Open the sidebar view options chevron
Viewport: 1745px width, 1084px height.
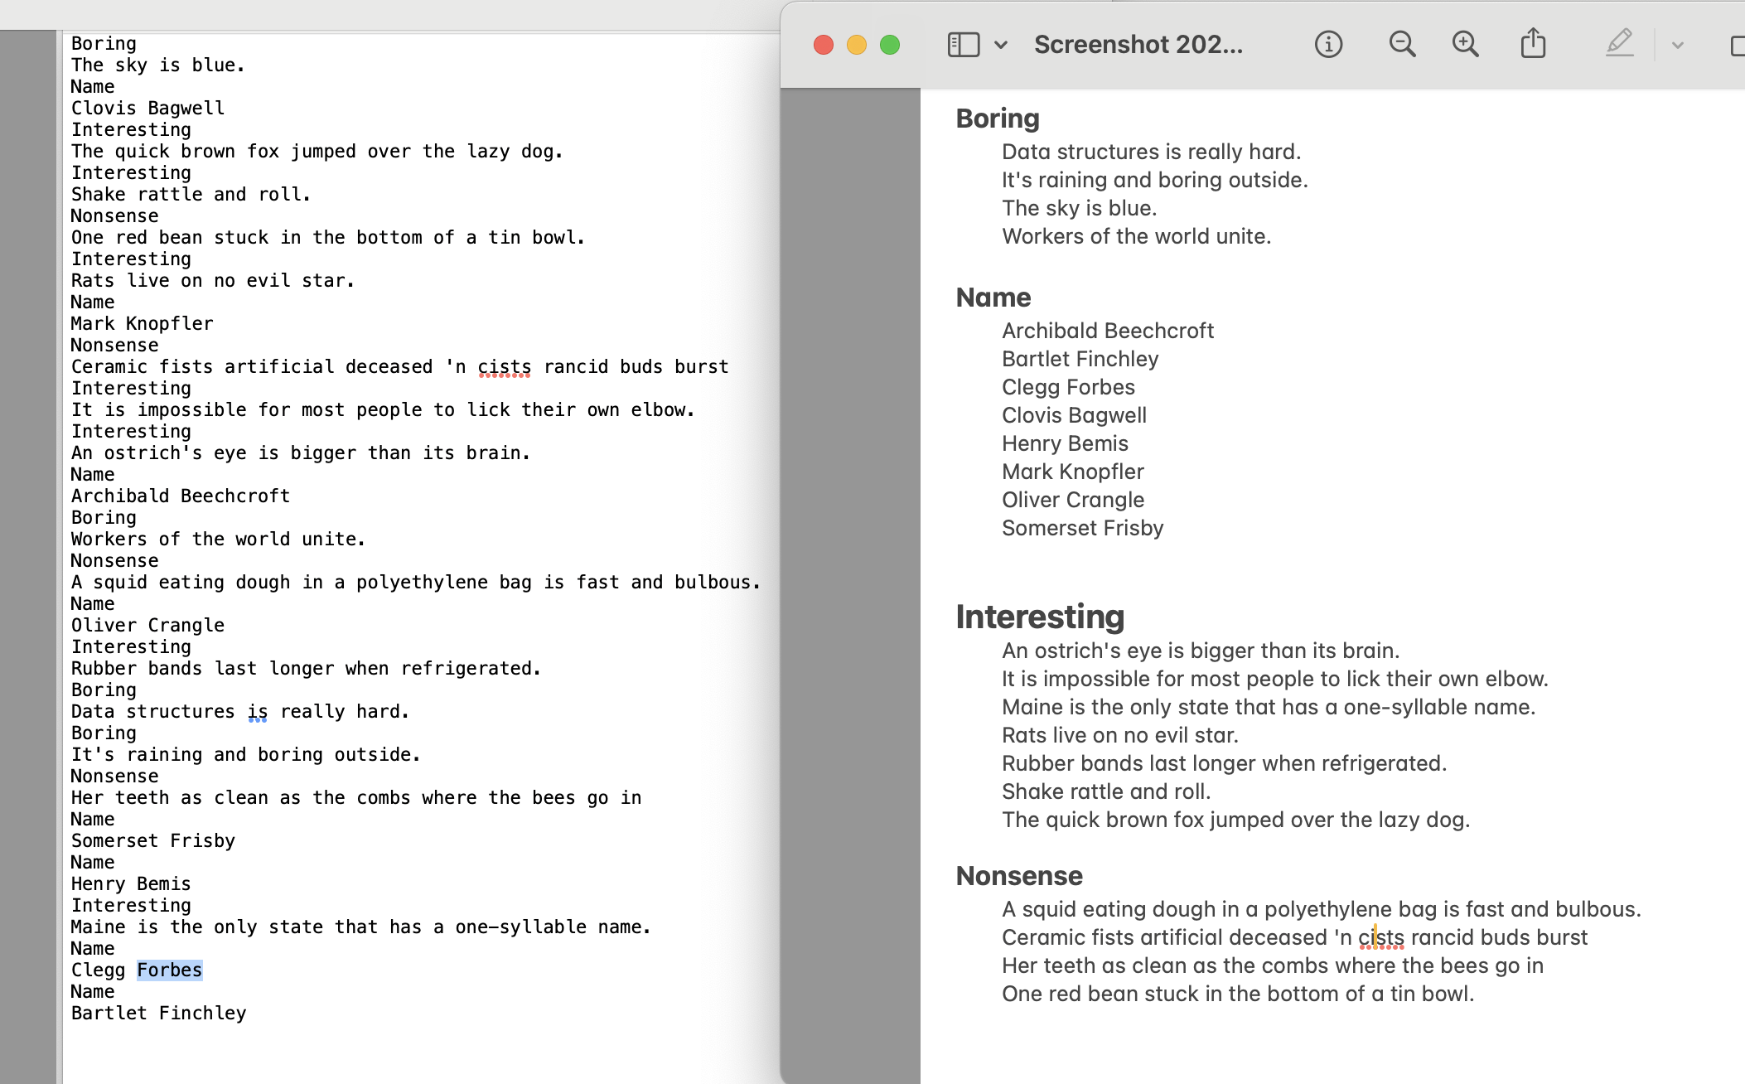[1001, 45]
